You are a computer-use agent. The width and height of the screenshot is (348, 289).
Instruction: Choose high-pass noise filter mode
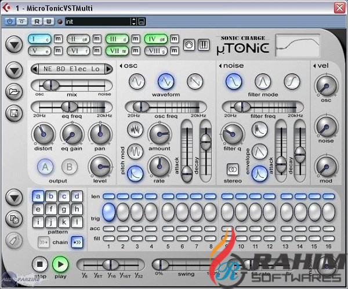[292, 81]
